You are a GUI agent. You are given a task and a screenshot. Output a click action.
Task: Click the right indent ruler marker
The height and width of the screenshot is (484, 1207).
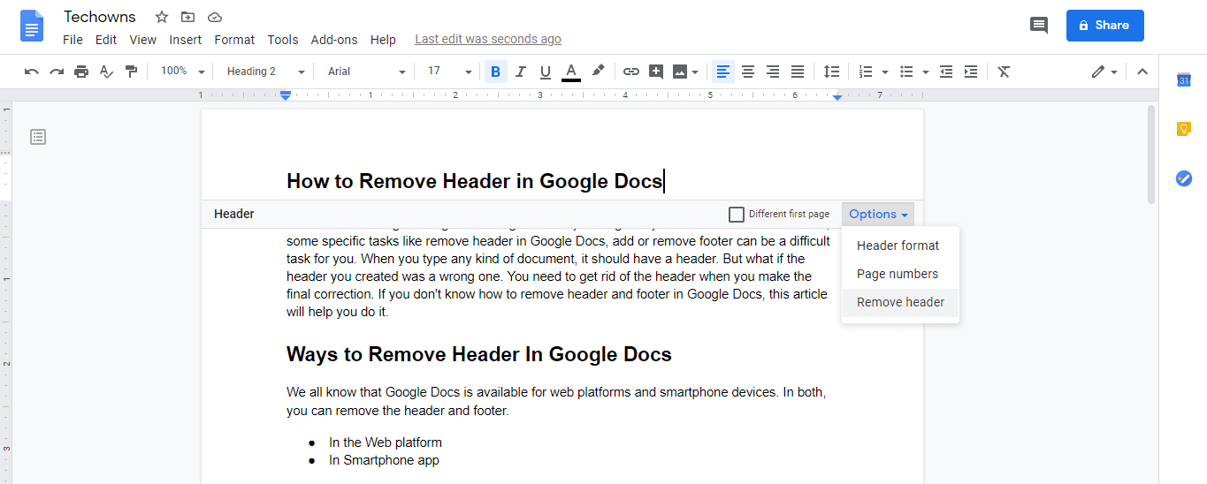tap(837, 96)
